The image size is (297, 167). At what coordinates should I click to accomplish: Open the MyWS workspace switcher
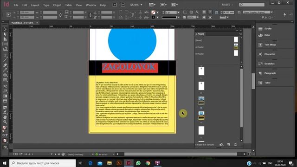coord(227,5)
